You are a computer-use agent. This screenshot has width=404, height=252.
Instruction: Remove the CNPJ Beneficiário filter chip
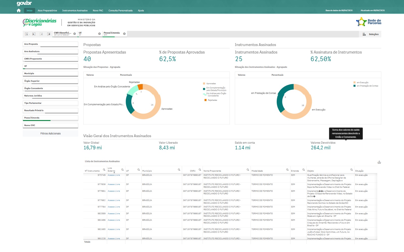[74, 34]
